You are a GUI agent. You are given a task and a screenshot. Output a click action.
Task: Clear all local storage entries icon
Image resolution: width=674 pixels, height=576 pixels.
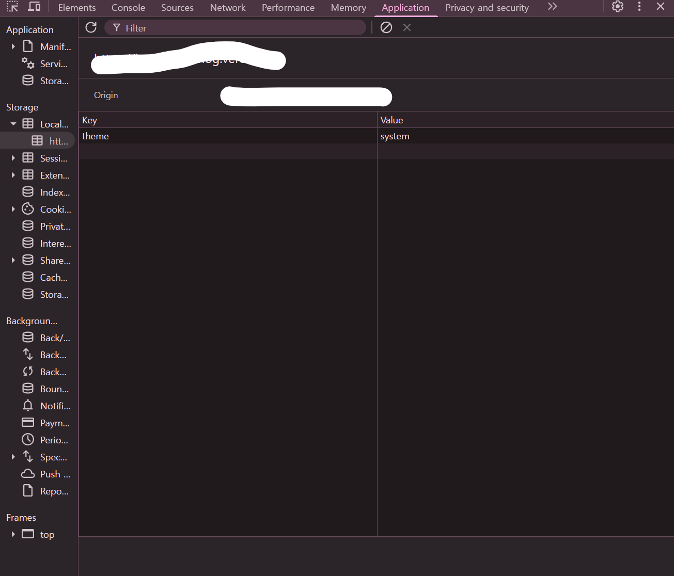386,27
